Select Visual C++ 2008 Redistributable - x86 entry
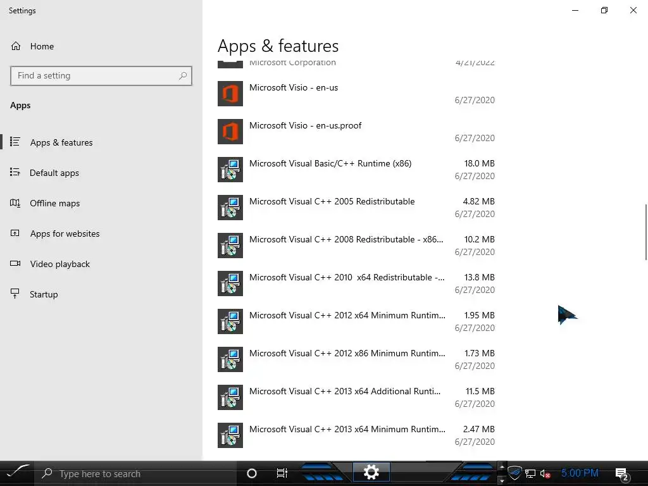This screenshot has height=486, width=648. 356,246
